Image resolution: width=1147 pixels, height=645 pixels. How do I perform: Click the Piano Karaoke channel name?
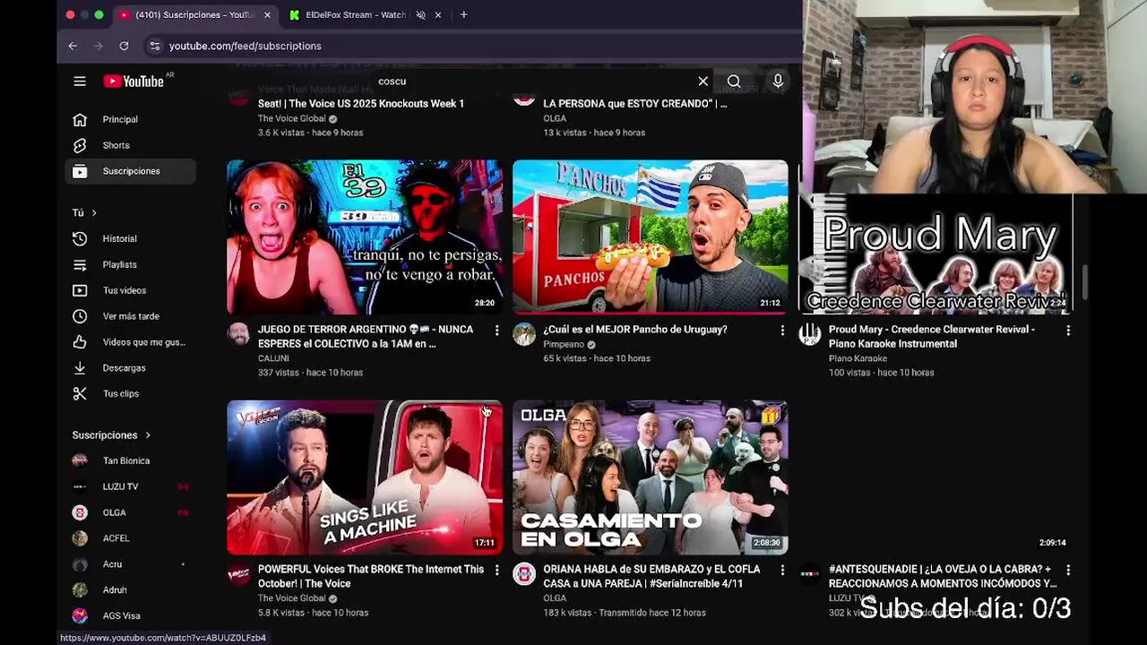click(858, 358)
